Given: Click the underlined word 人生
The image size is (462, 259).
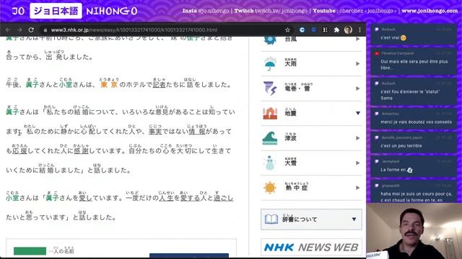Looking at the screenshot, I should (x=166, y=199).
